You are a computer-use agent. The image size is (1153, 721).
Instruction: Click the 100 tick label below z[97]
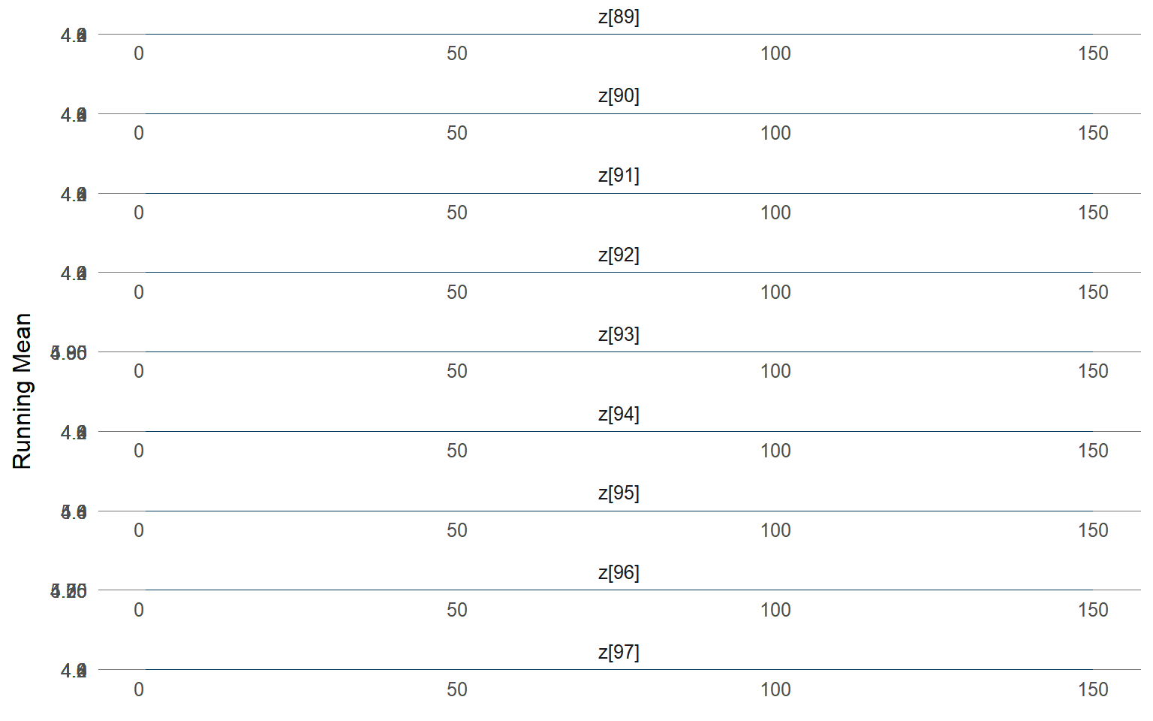[x=775, y=690]
